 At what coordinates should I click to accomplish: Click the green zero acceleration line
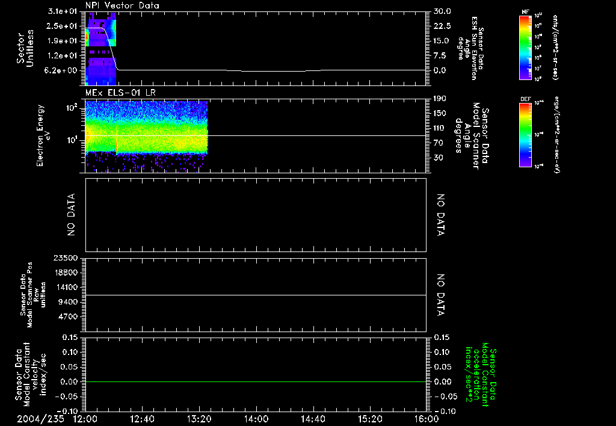point(256,381)
